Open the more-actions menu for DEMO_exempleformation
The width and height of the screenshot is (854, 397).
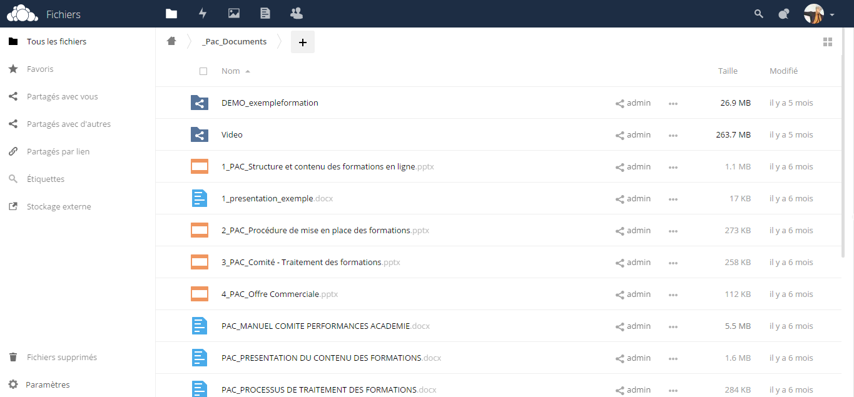click(673, 103)
